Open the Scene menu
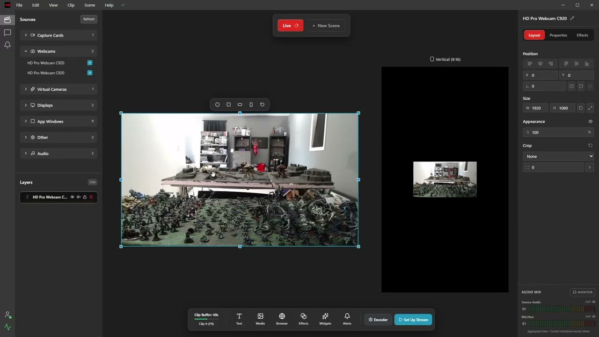Viewport: 599px width, 337px height. (x=89, y=5)
